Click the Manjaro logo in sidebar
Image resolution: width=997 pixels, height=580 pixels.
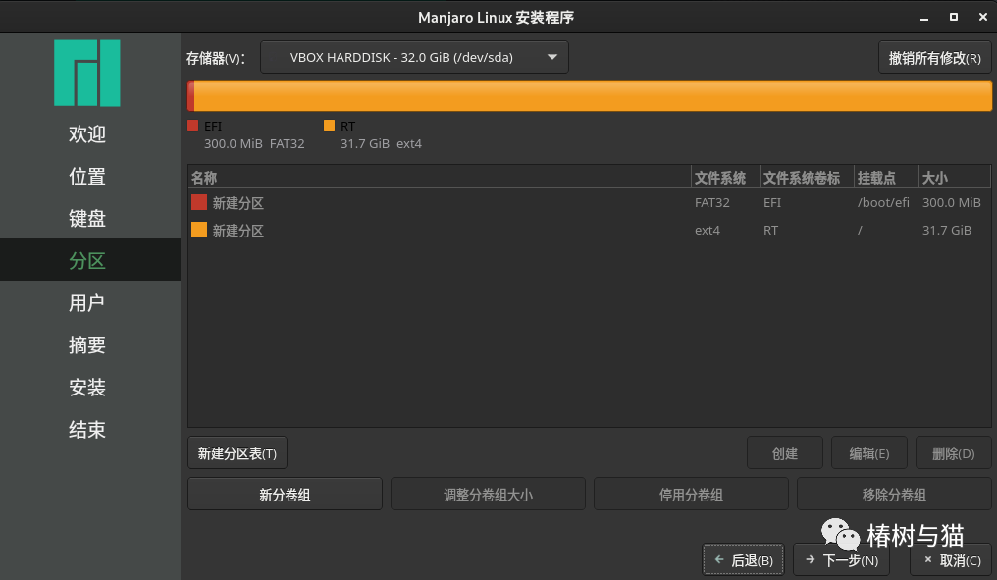(87, 73)
